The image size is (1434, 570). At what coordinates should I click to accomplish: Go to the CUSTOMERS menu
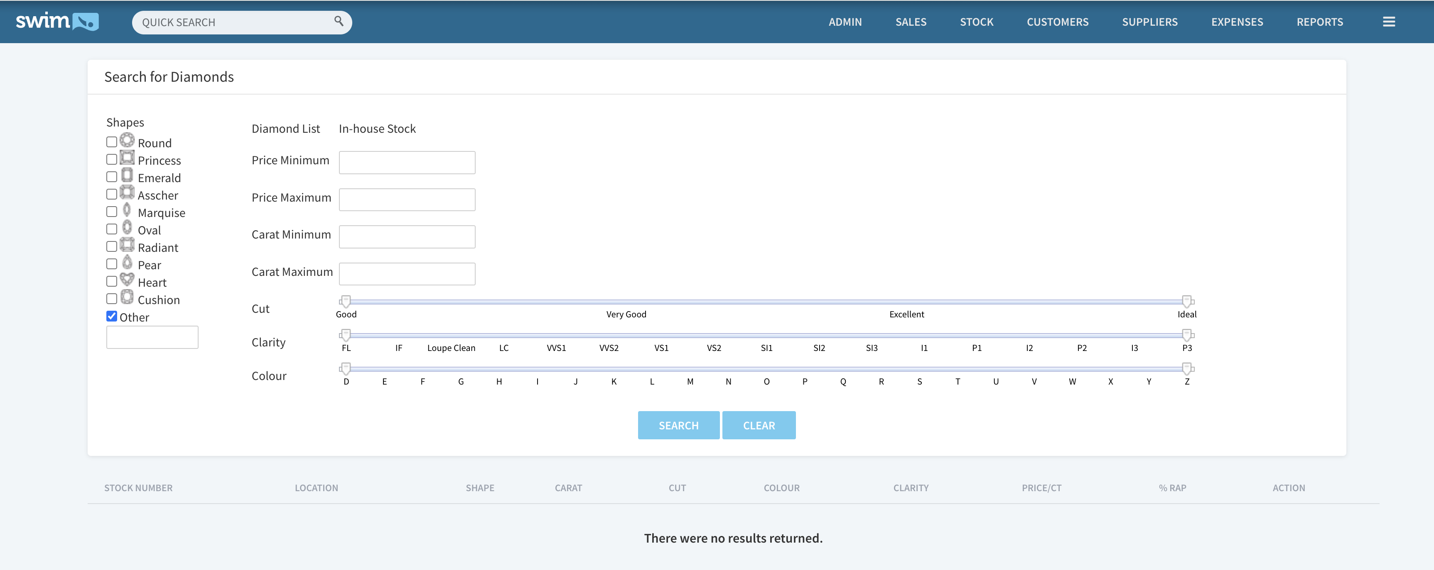(1057, 22)
